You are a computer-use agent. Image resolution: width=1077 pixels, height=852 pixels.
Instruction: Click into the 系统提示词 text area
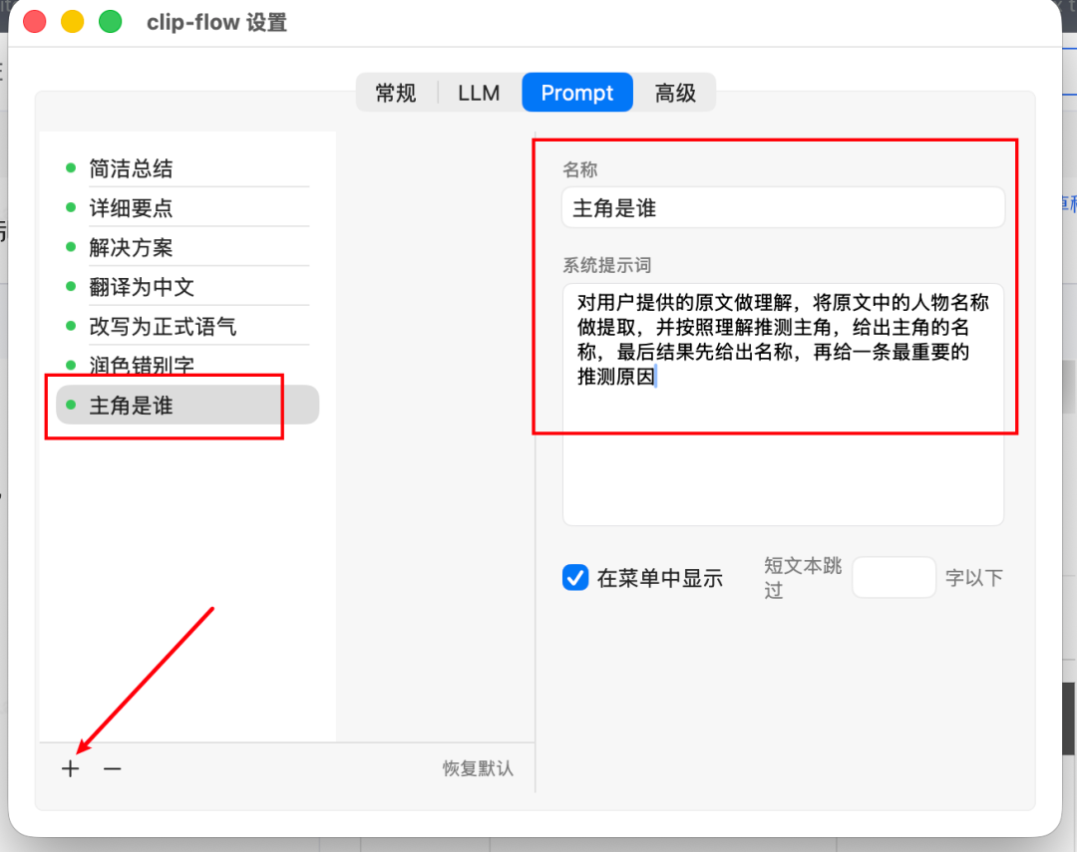[x=783, y=405]
